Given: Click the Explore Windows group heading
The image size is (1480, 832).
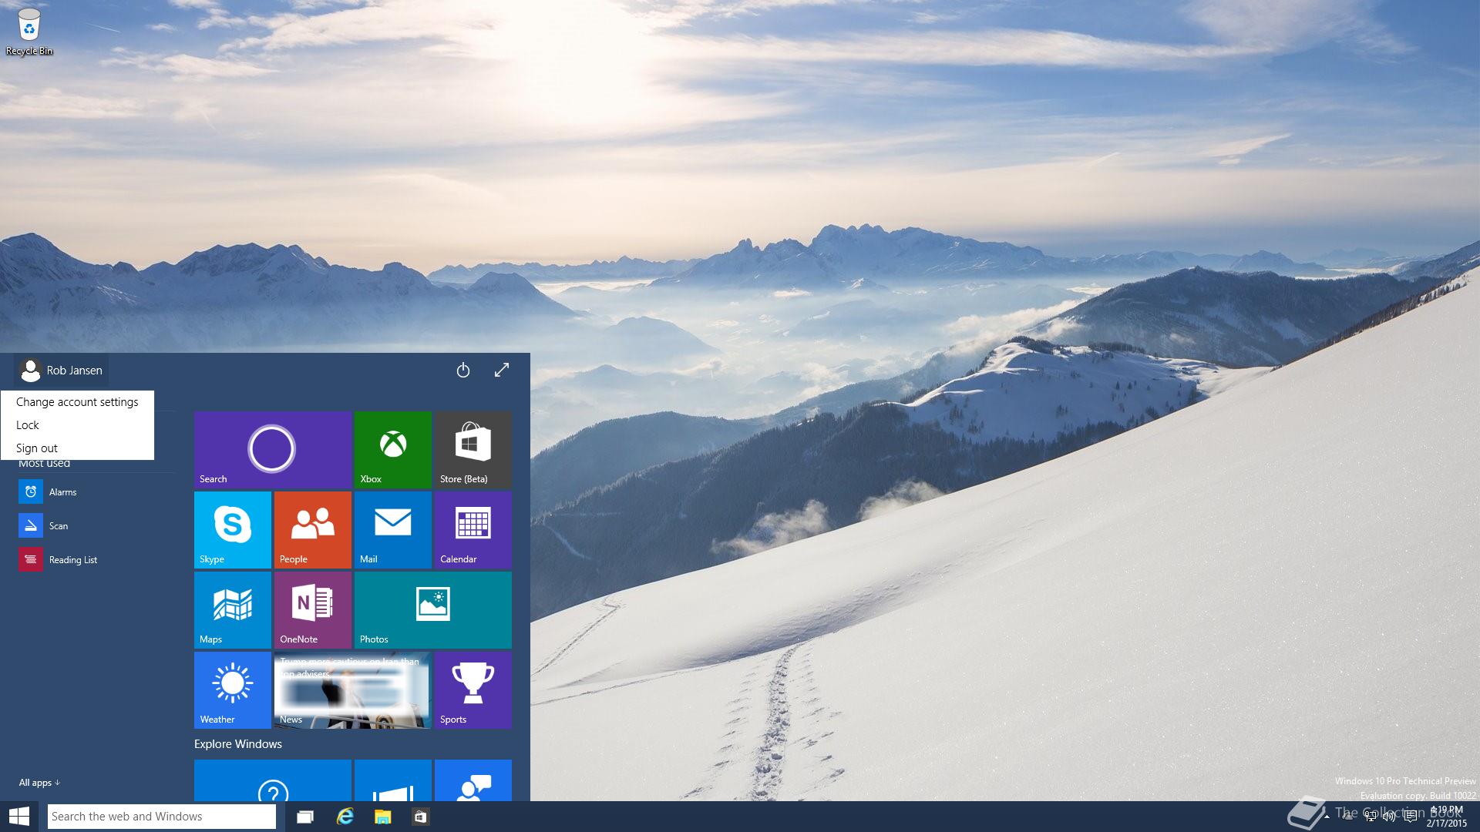Looking at the screenshot, I should 238,744.
